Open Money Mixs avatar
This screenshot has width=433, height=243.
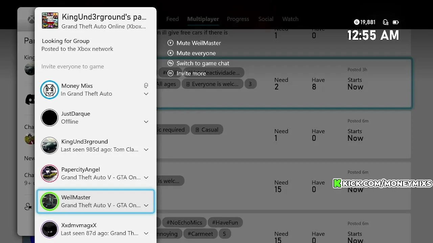[50, 90]
